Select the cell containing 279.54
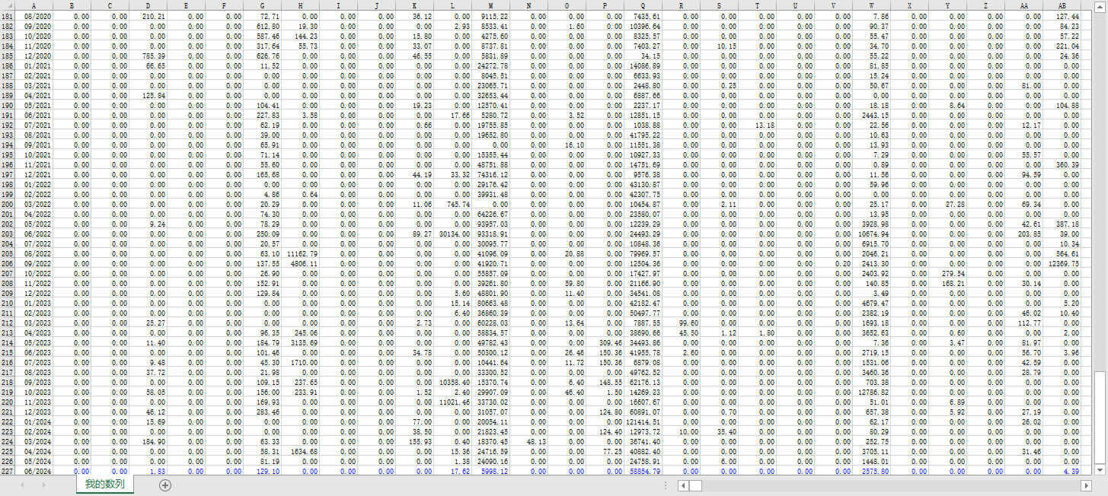This screenshot has width=1108, height=496. 948,273
